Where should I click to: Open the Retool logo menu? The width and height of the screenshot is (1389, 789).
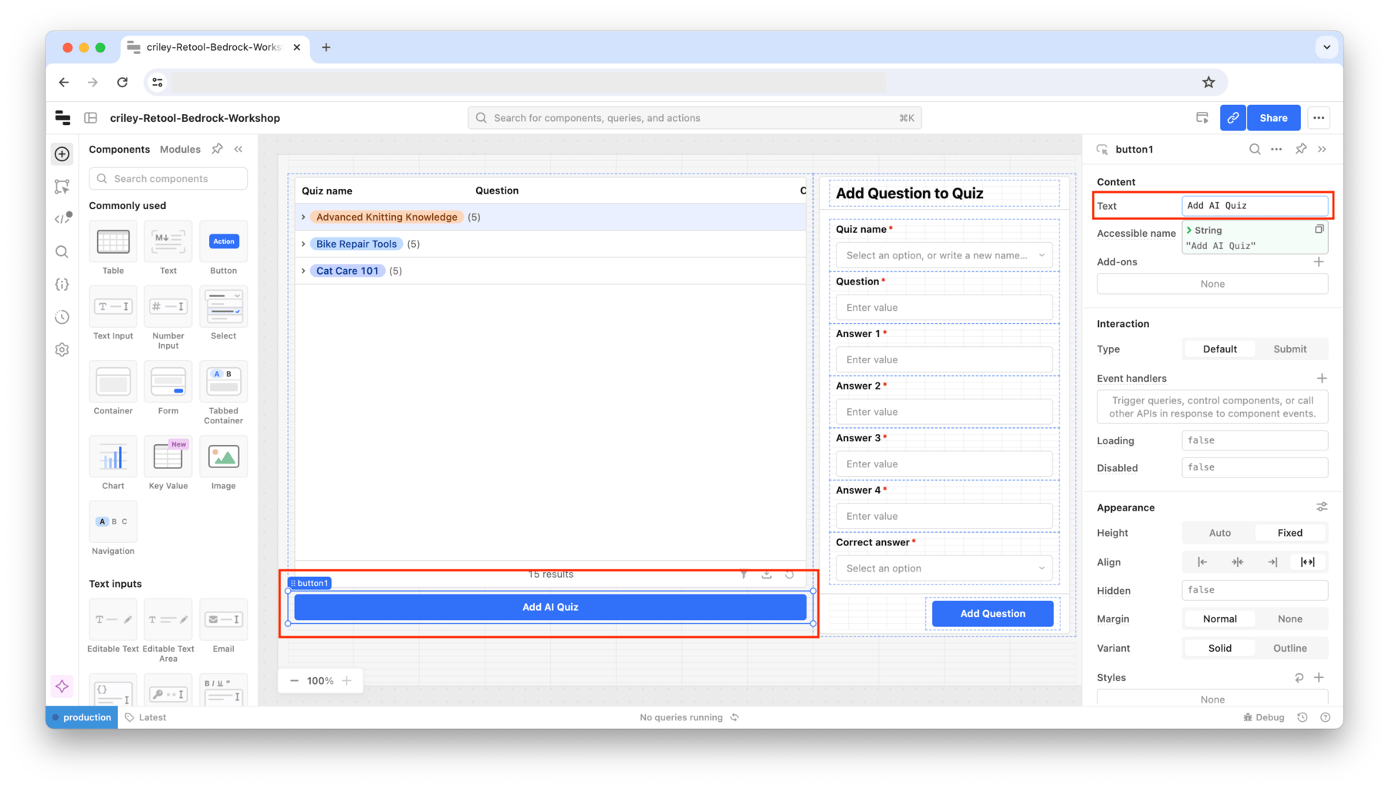(x=63, y=118)
